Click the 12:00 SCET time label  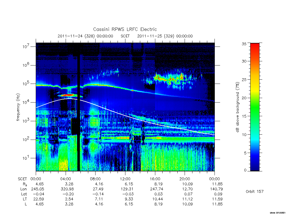tap(125, 179)
